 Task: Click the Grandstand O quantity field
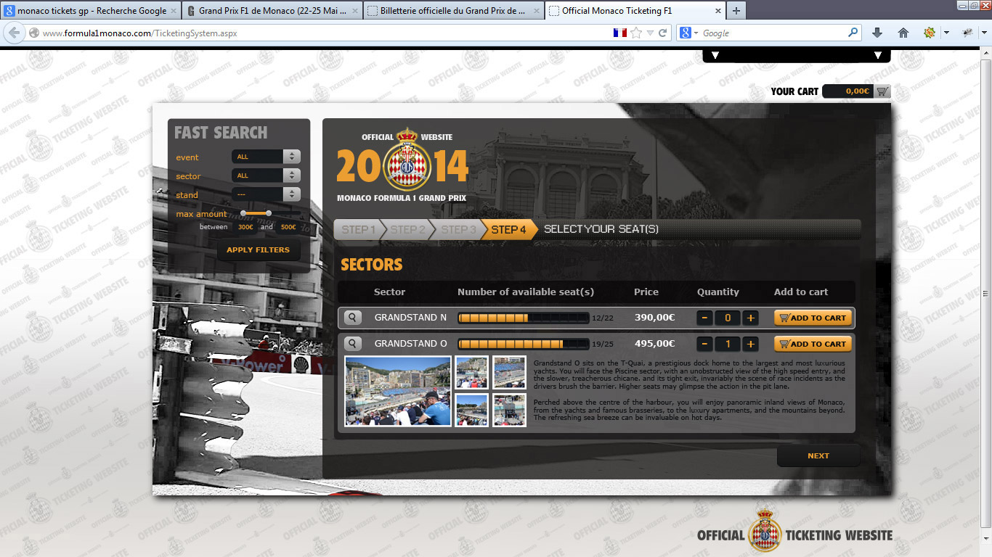(x=728, y=344)
